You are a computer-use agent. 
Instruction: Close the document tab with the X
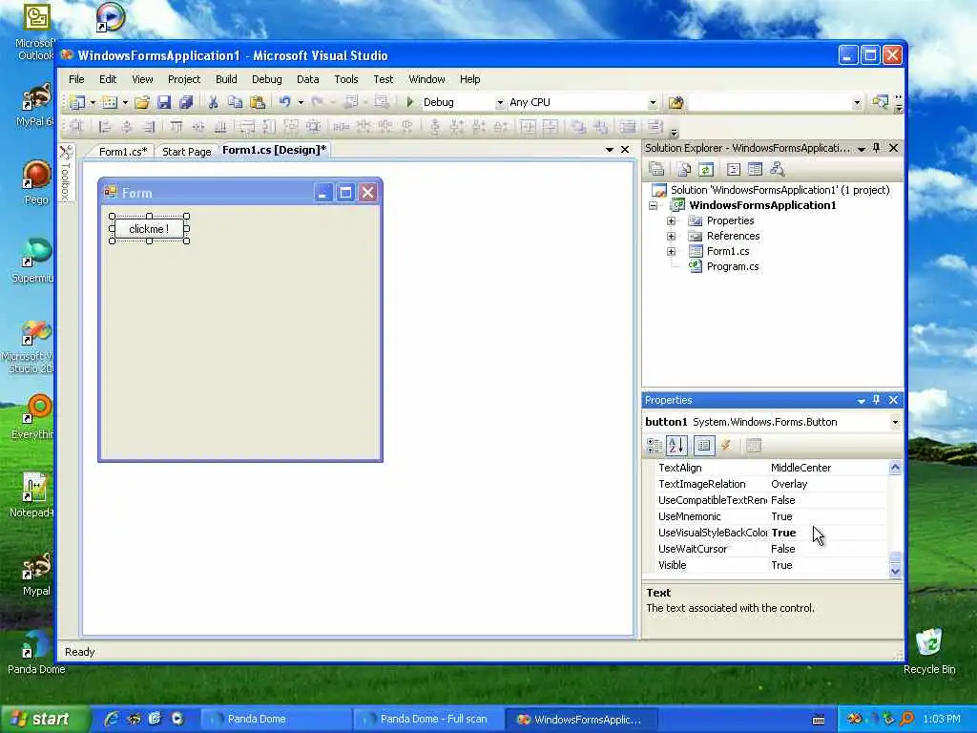coord(625,150)
